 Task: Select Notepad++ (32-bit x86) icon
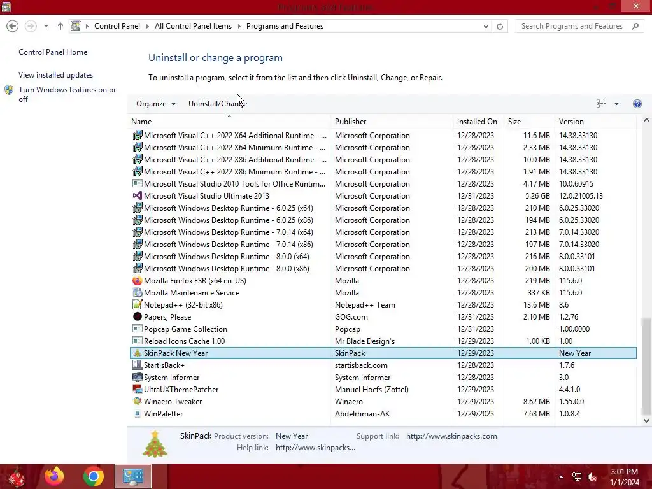138,304
